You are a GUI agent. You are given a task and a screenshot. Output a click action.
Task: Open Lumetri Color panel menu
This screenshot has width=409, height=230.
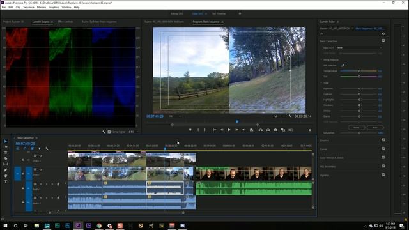338,22
